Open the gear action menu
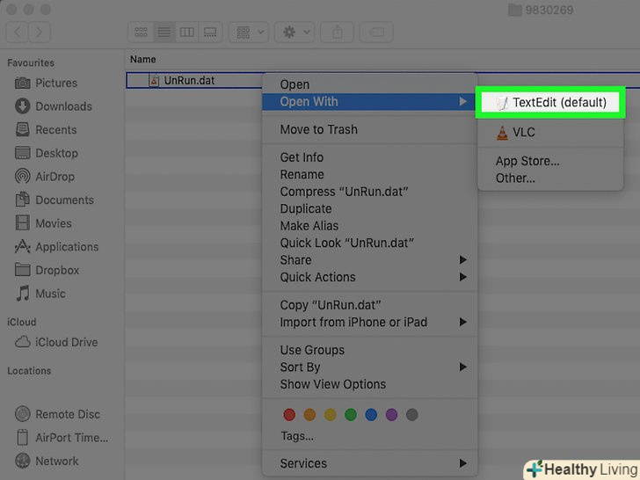Viewport: 640px width, 480px height. pos(295,32)
